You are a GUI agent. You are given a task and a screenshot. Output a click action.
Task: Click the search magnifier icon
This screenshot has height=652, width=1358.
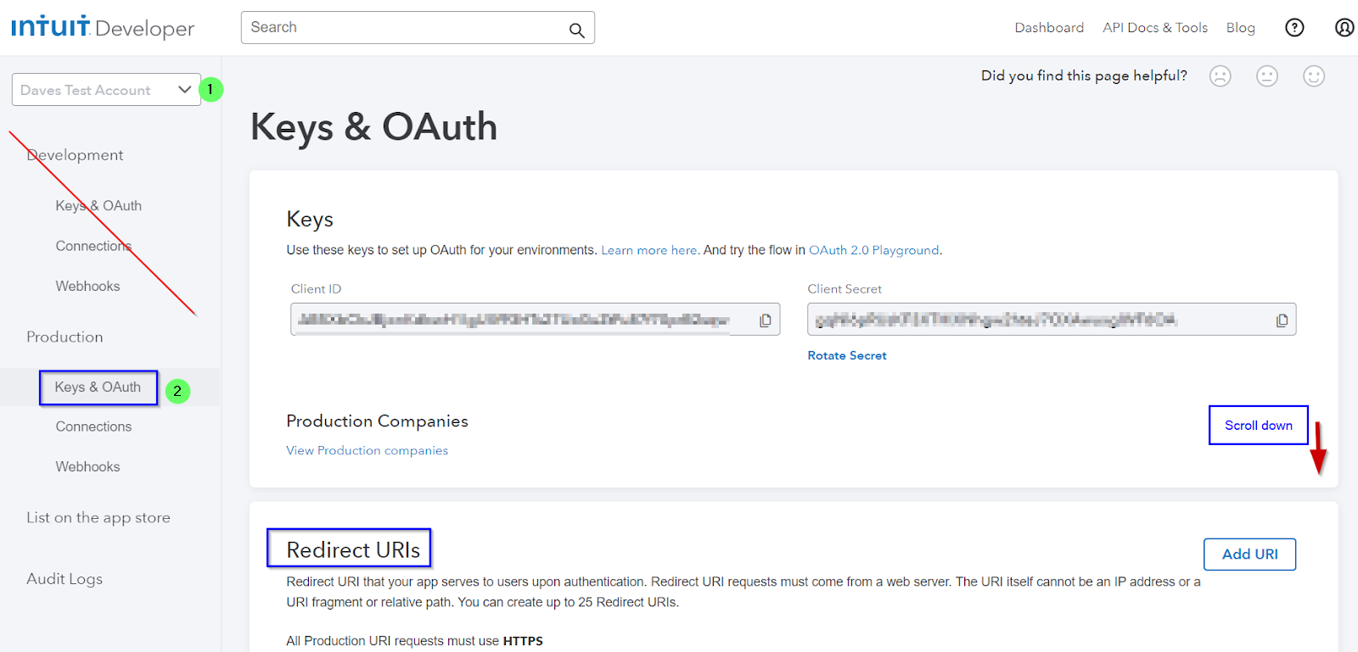pos(576,31)
